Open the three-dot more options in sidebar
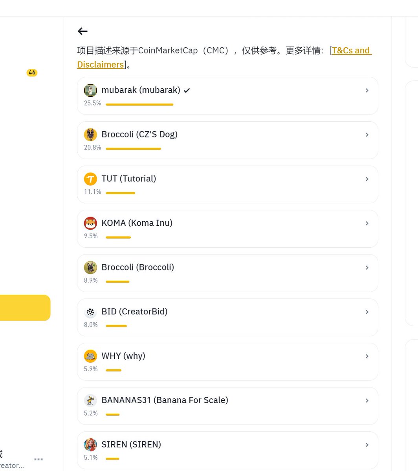 point(38,459)
